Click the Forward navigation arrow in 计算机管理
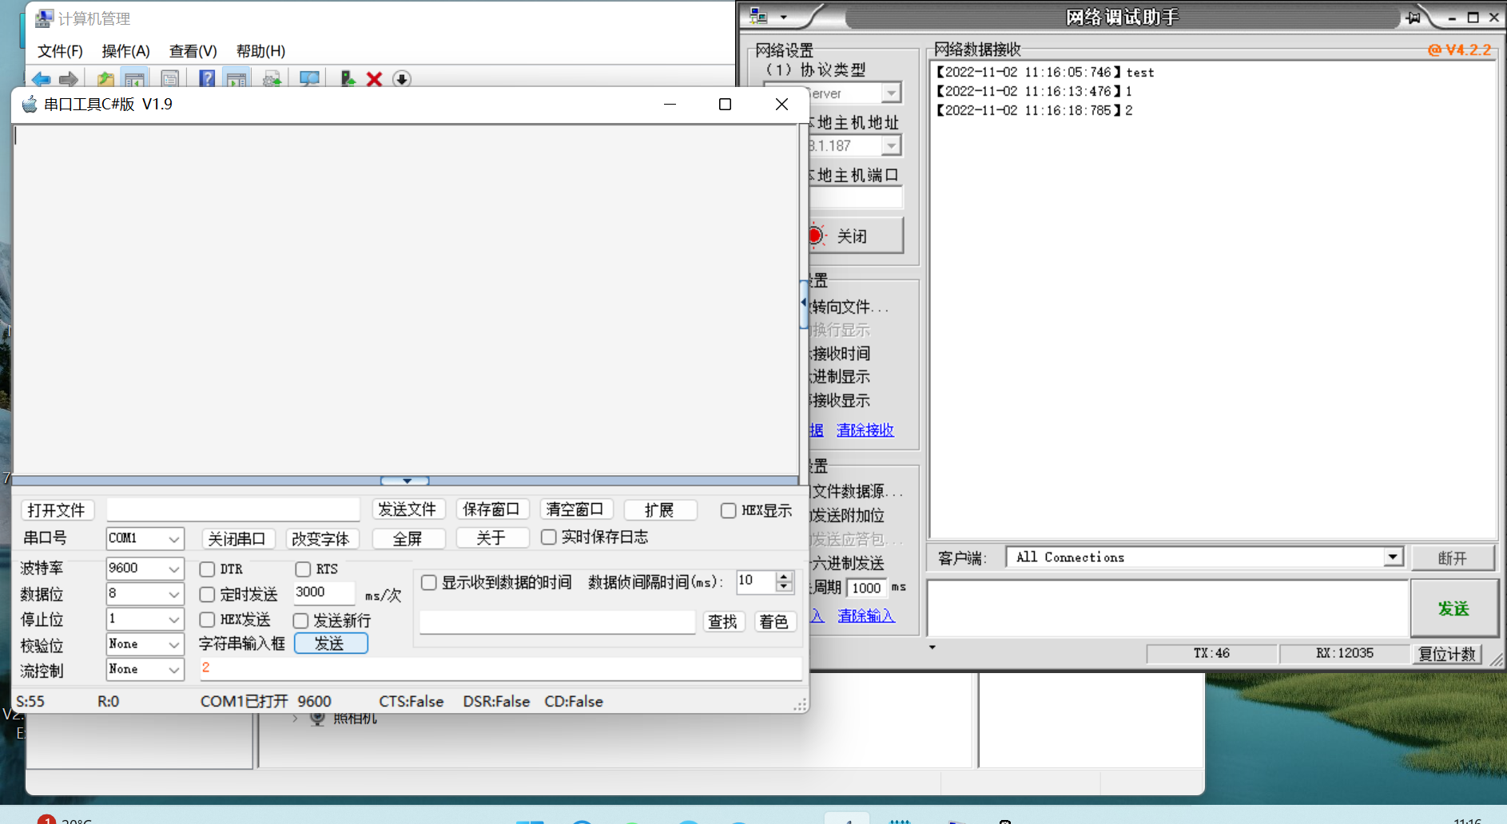Viewport: 1507px width, 824px height. [68, 78]
